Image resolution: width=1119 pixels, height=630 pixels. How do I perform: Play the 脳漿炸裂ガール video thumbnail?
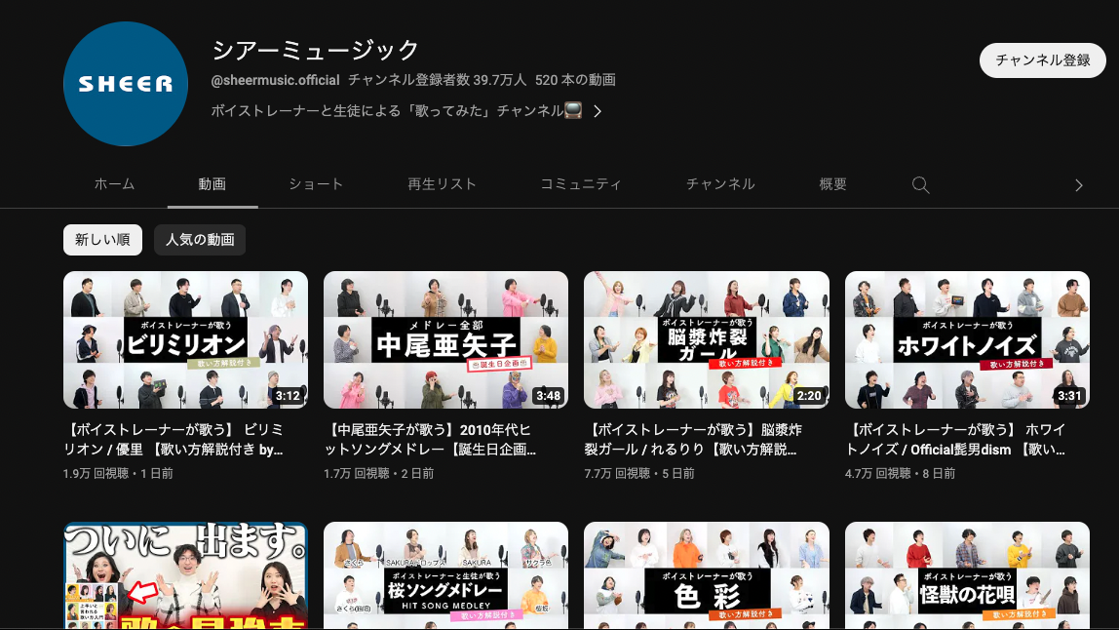point(706,339)
